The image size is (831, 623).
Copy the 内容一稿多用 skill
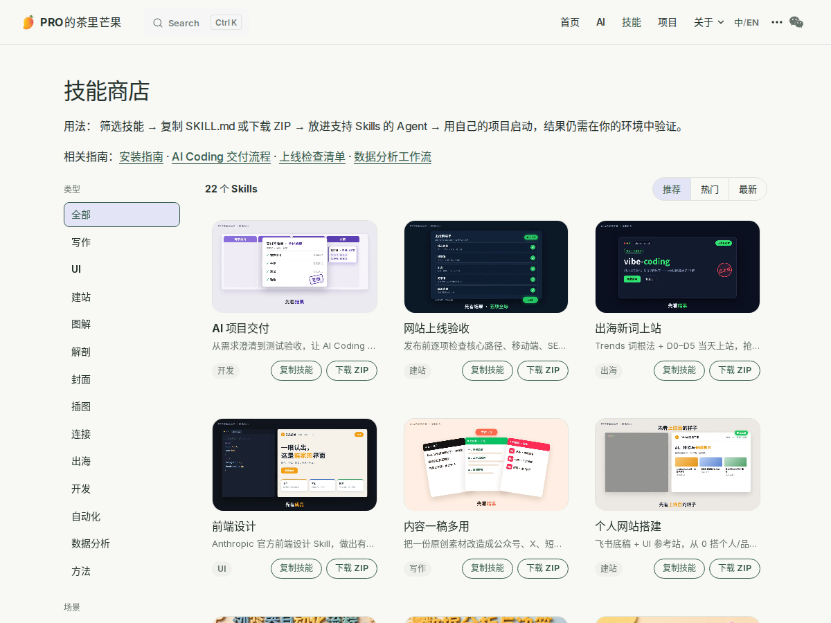click(488, 568)
